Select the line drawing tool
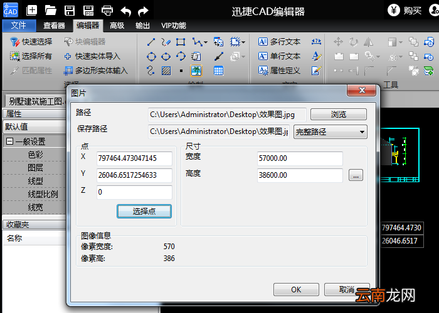Viewport: 439px width, 313px height. pyautogui.click(x=151, y=42)
